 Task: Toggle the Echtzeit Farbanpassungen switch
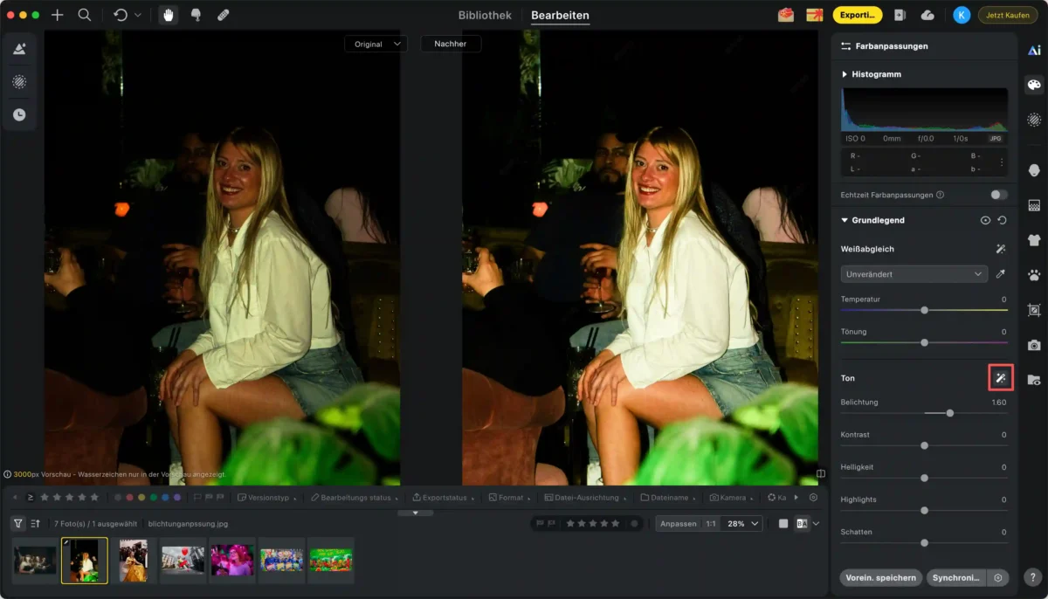[998, 195]
